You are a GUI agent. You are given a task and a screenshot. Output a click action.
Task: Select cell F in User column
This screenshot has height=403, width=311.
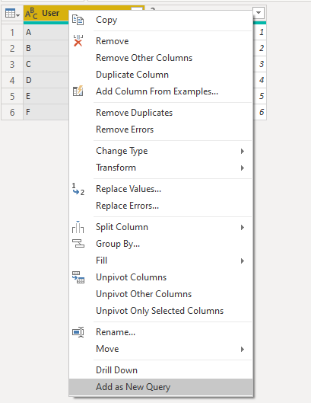coord(46,112)
